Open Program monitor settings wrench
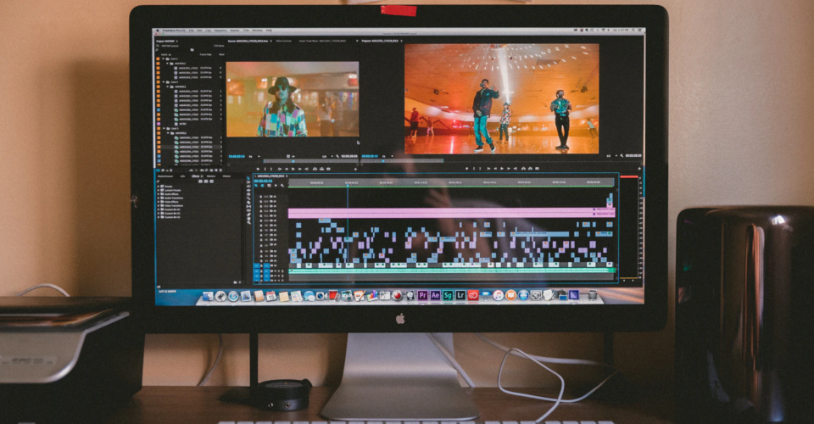814x424 pixels. [622, 156]
